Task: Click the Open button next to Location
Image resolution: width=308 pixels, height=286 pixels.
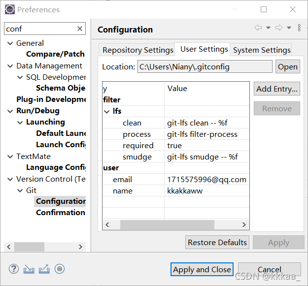Action: (288, 66)
